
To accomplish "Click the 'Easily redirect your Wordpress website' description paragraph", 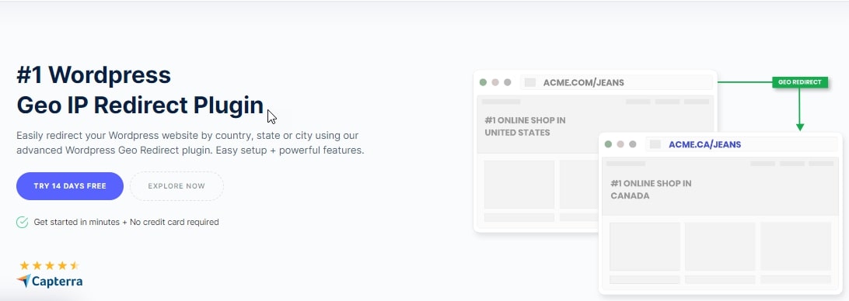I will point(190,143).
